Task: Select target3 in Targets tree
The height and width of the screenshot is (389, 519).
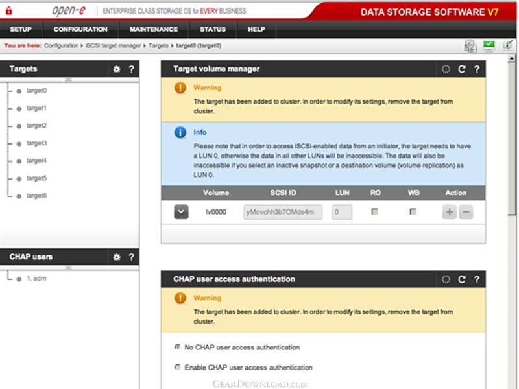Action: 36,143
